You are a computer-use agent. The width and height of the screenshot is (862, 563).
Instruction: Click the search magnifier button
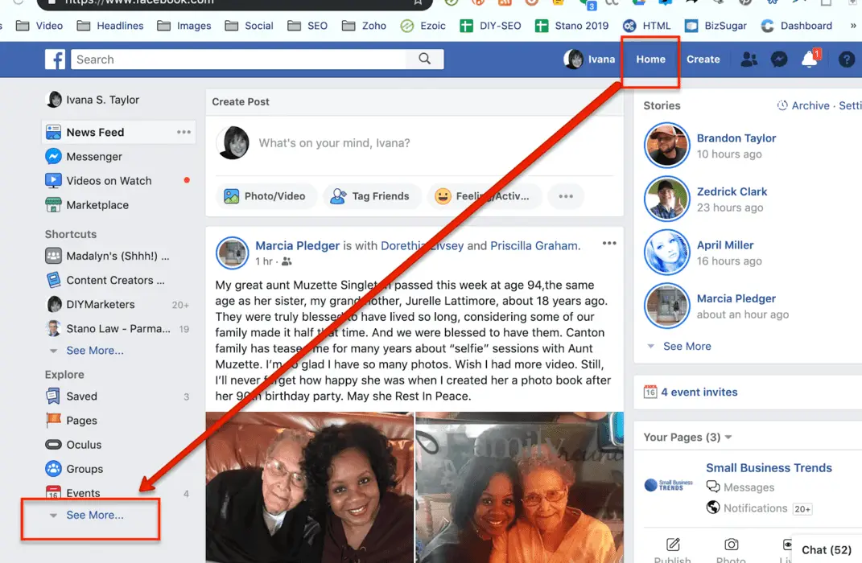[424, 59]
